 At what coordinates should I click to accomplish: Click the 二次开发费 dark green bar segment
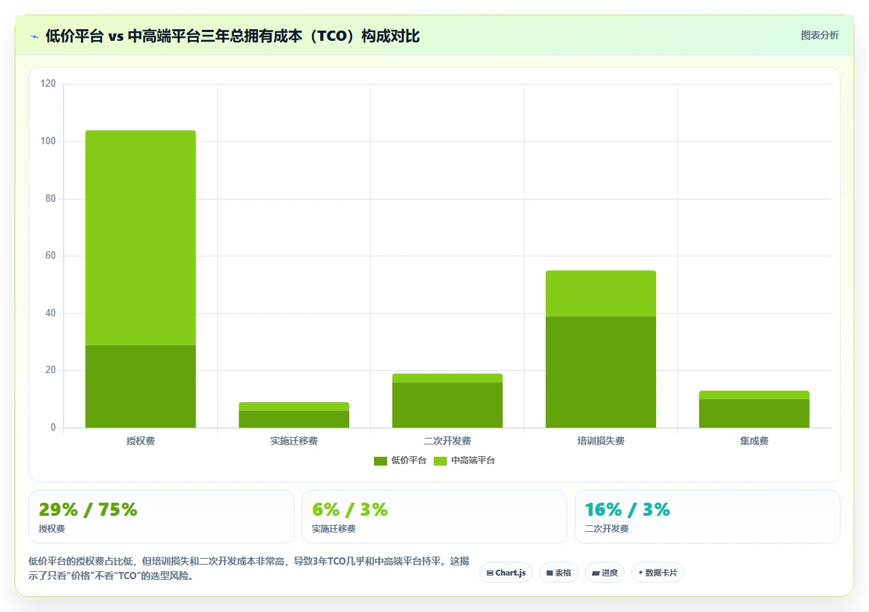coord(447,405)
